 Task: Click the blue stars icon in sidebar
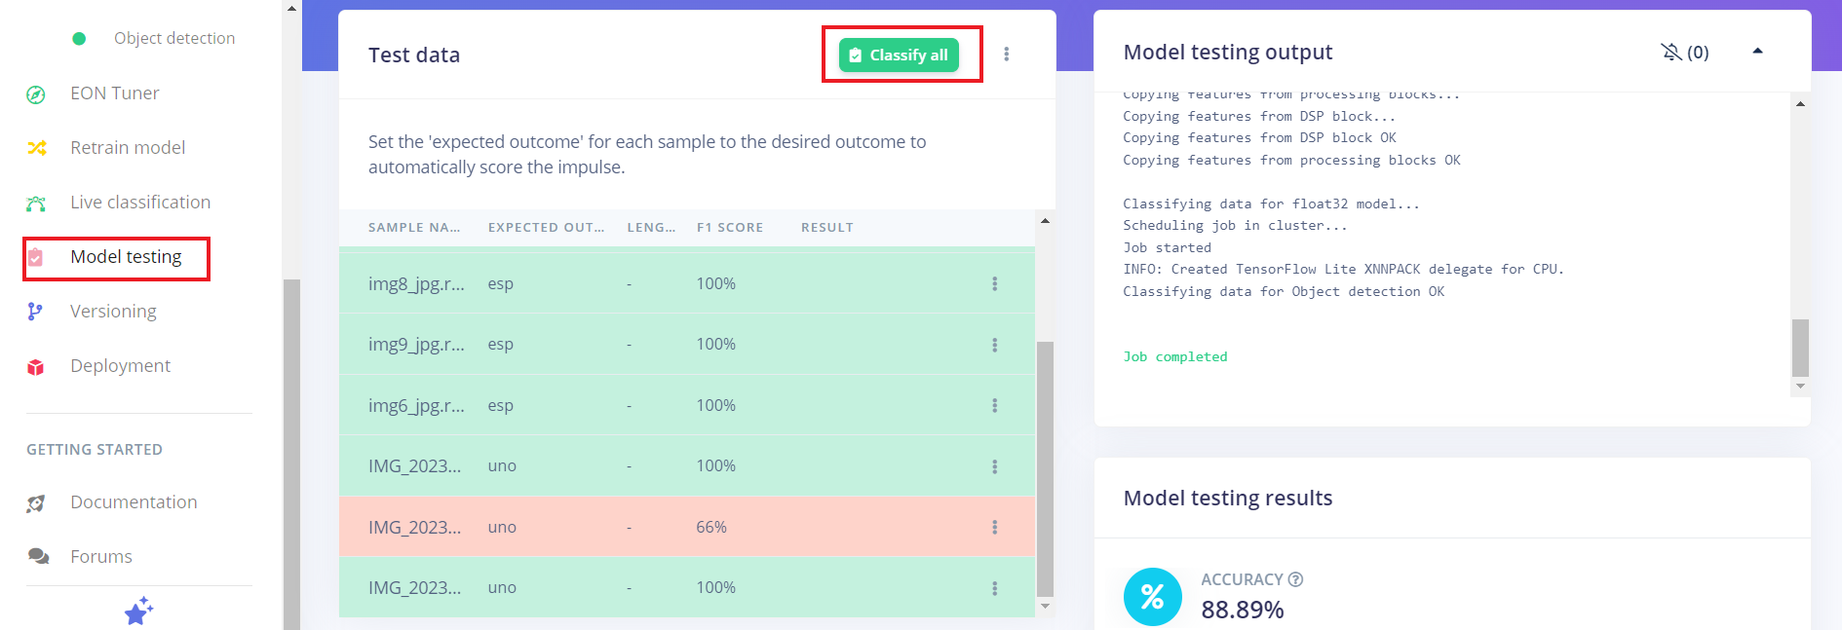138,611
